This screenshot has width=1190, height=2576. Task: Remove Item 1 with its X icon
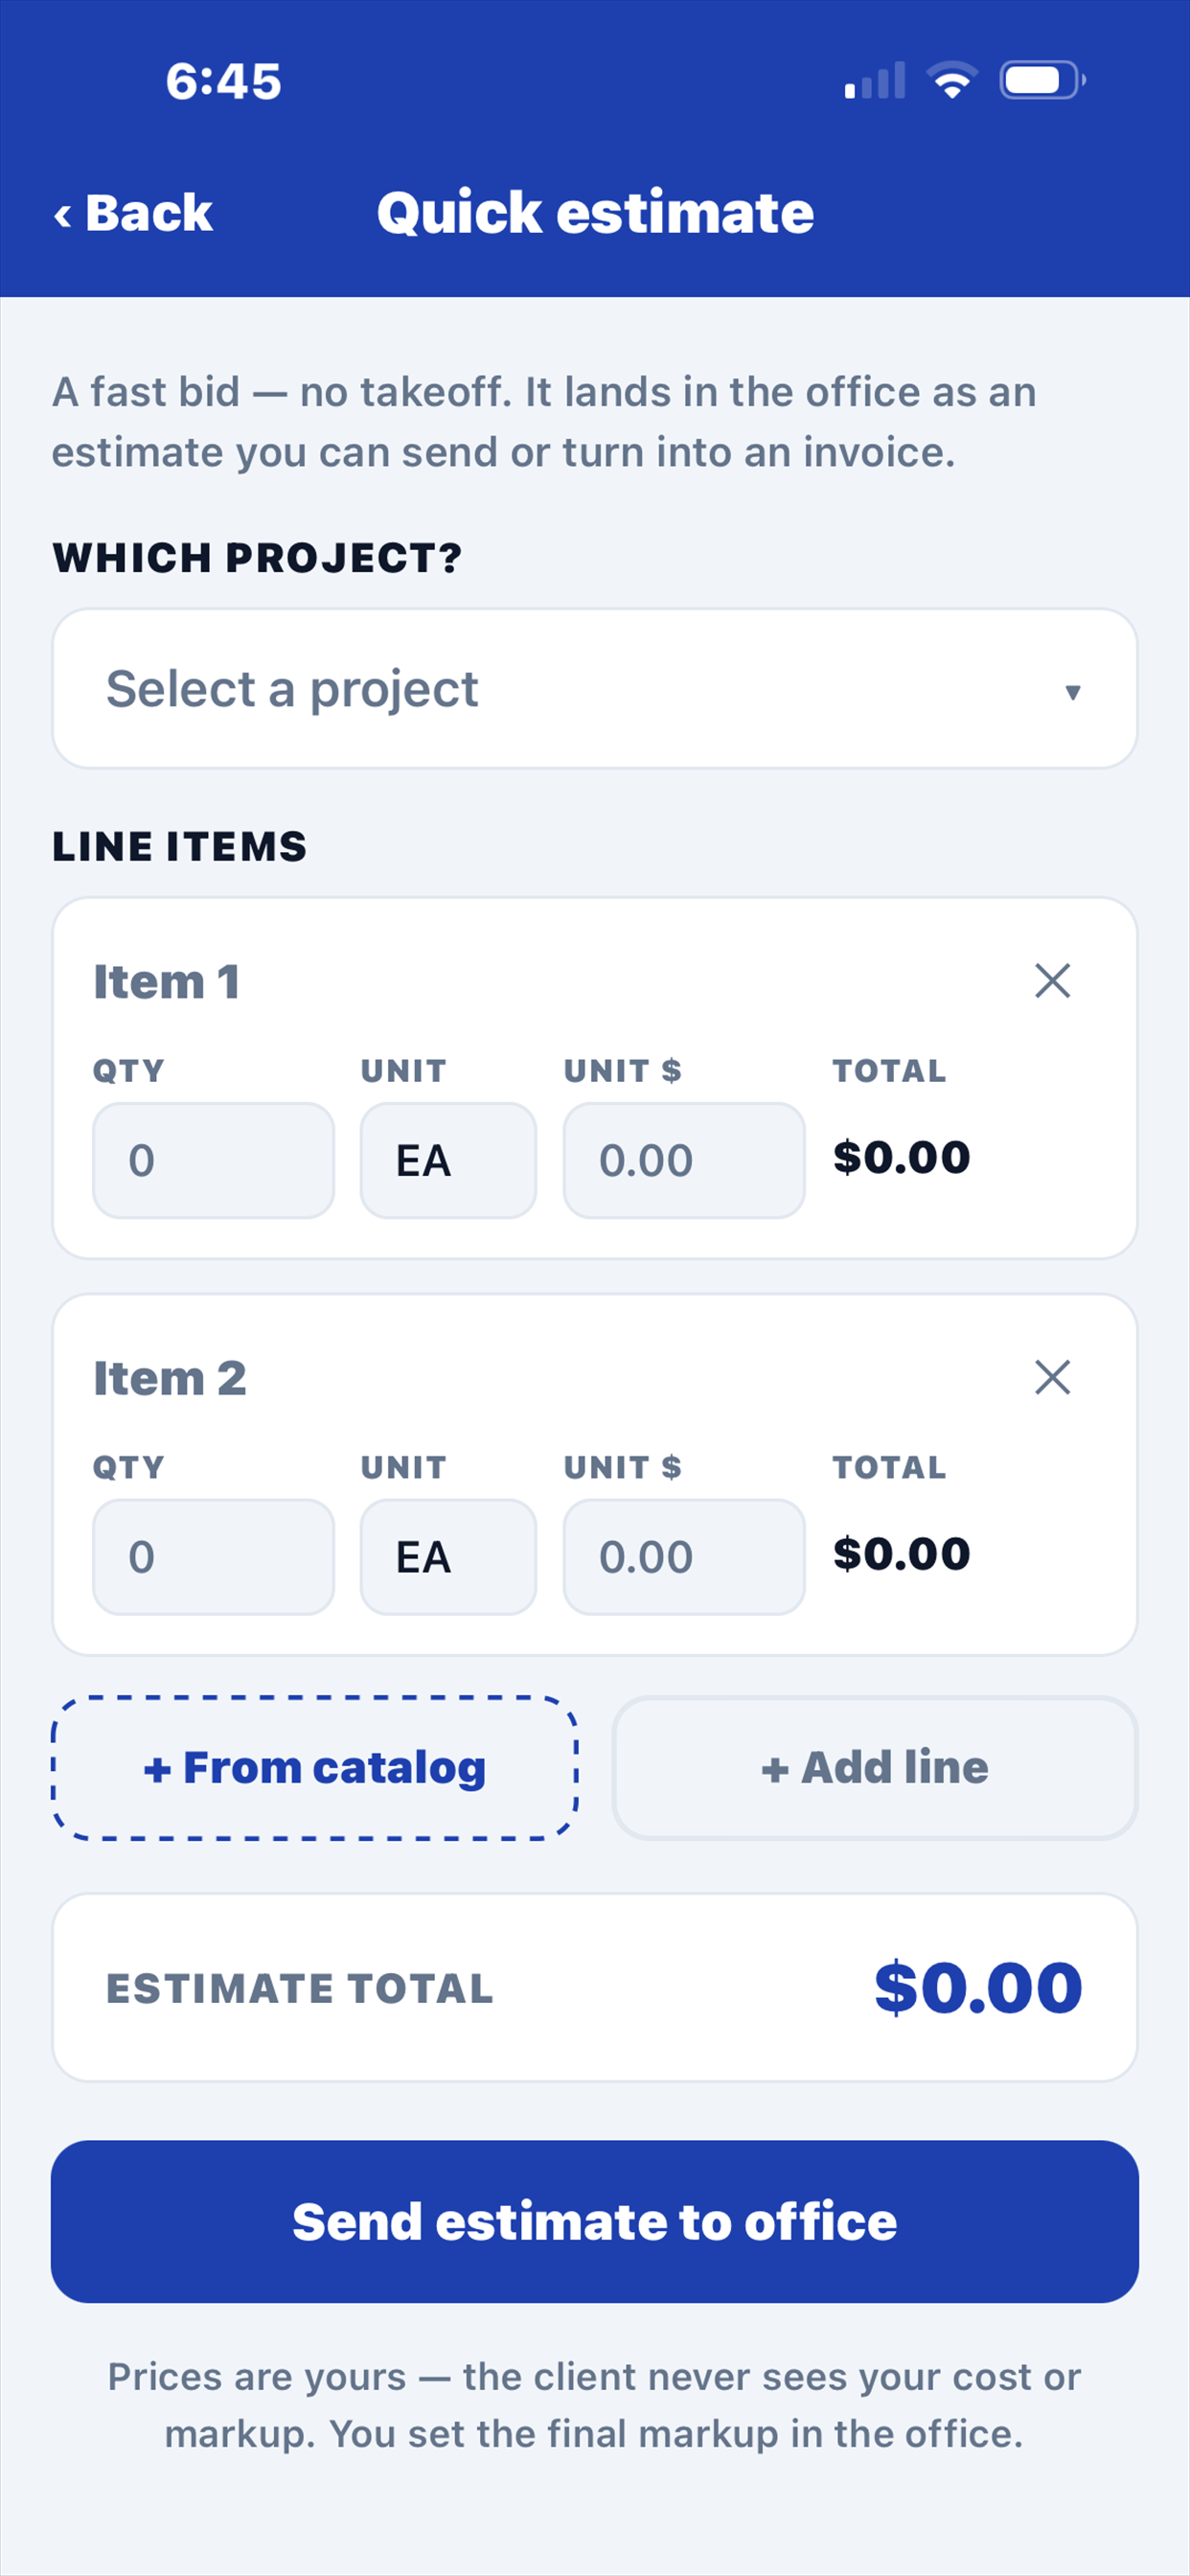1052,981
